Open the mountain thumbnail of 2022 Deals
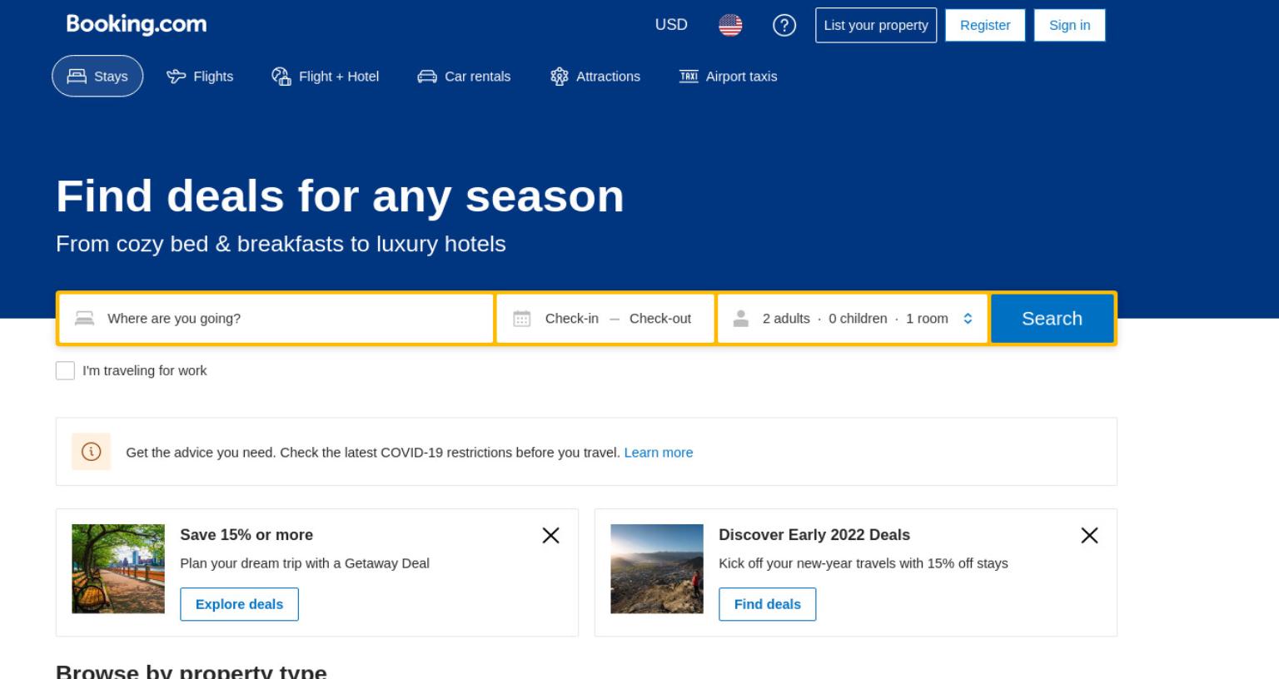1279x679 pixels. click(x=657, y=568)
